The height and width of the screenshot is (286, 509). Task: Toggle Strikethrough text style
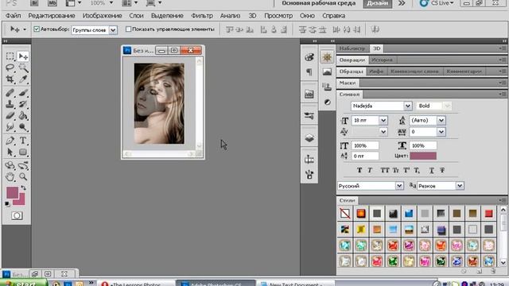[442, 170]
